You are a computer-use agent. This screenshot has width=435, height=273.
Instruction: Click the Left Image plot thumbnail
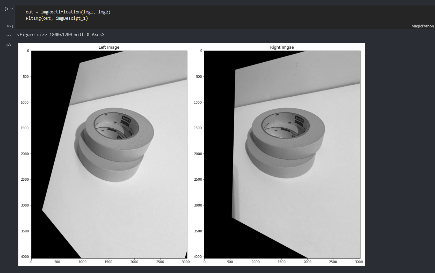point(109,154)
